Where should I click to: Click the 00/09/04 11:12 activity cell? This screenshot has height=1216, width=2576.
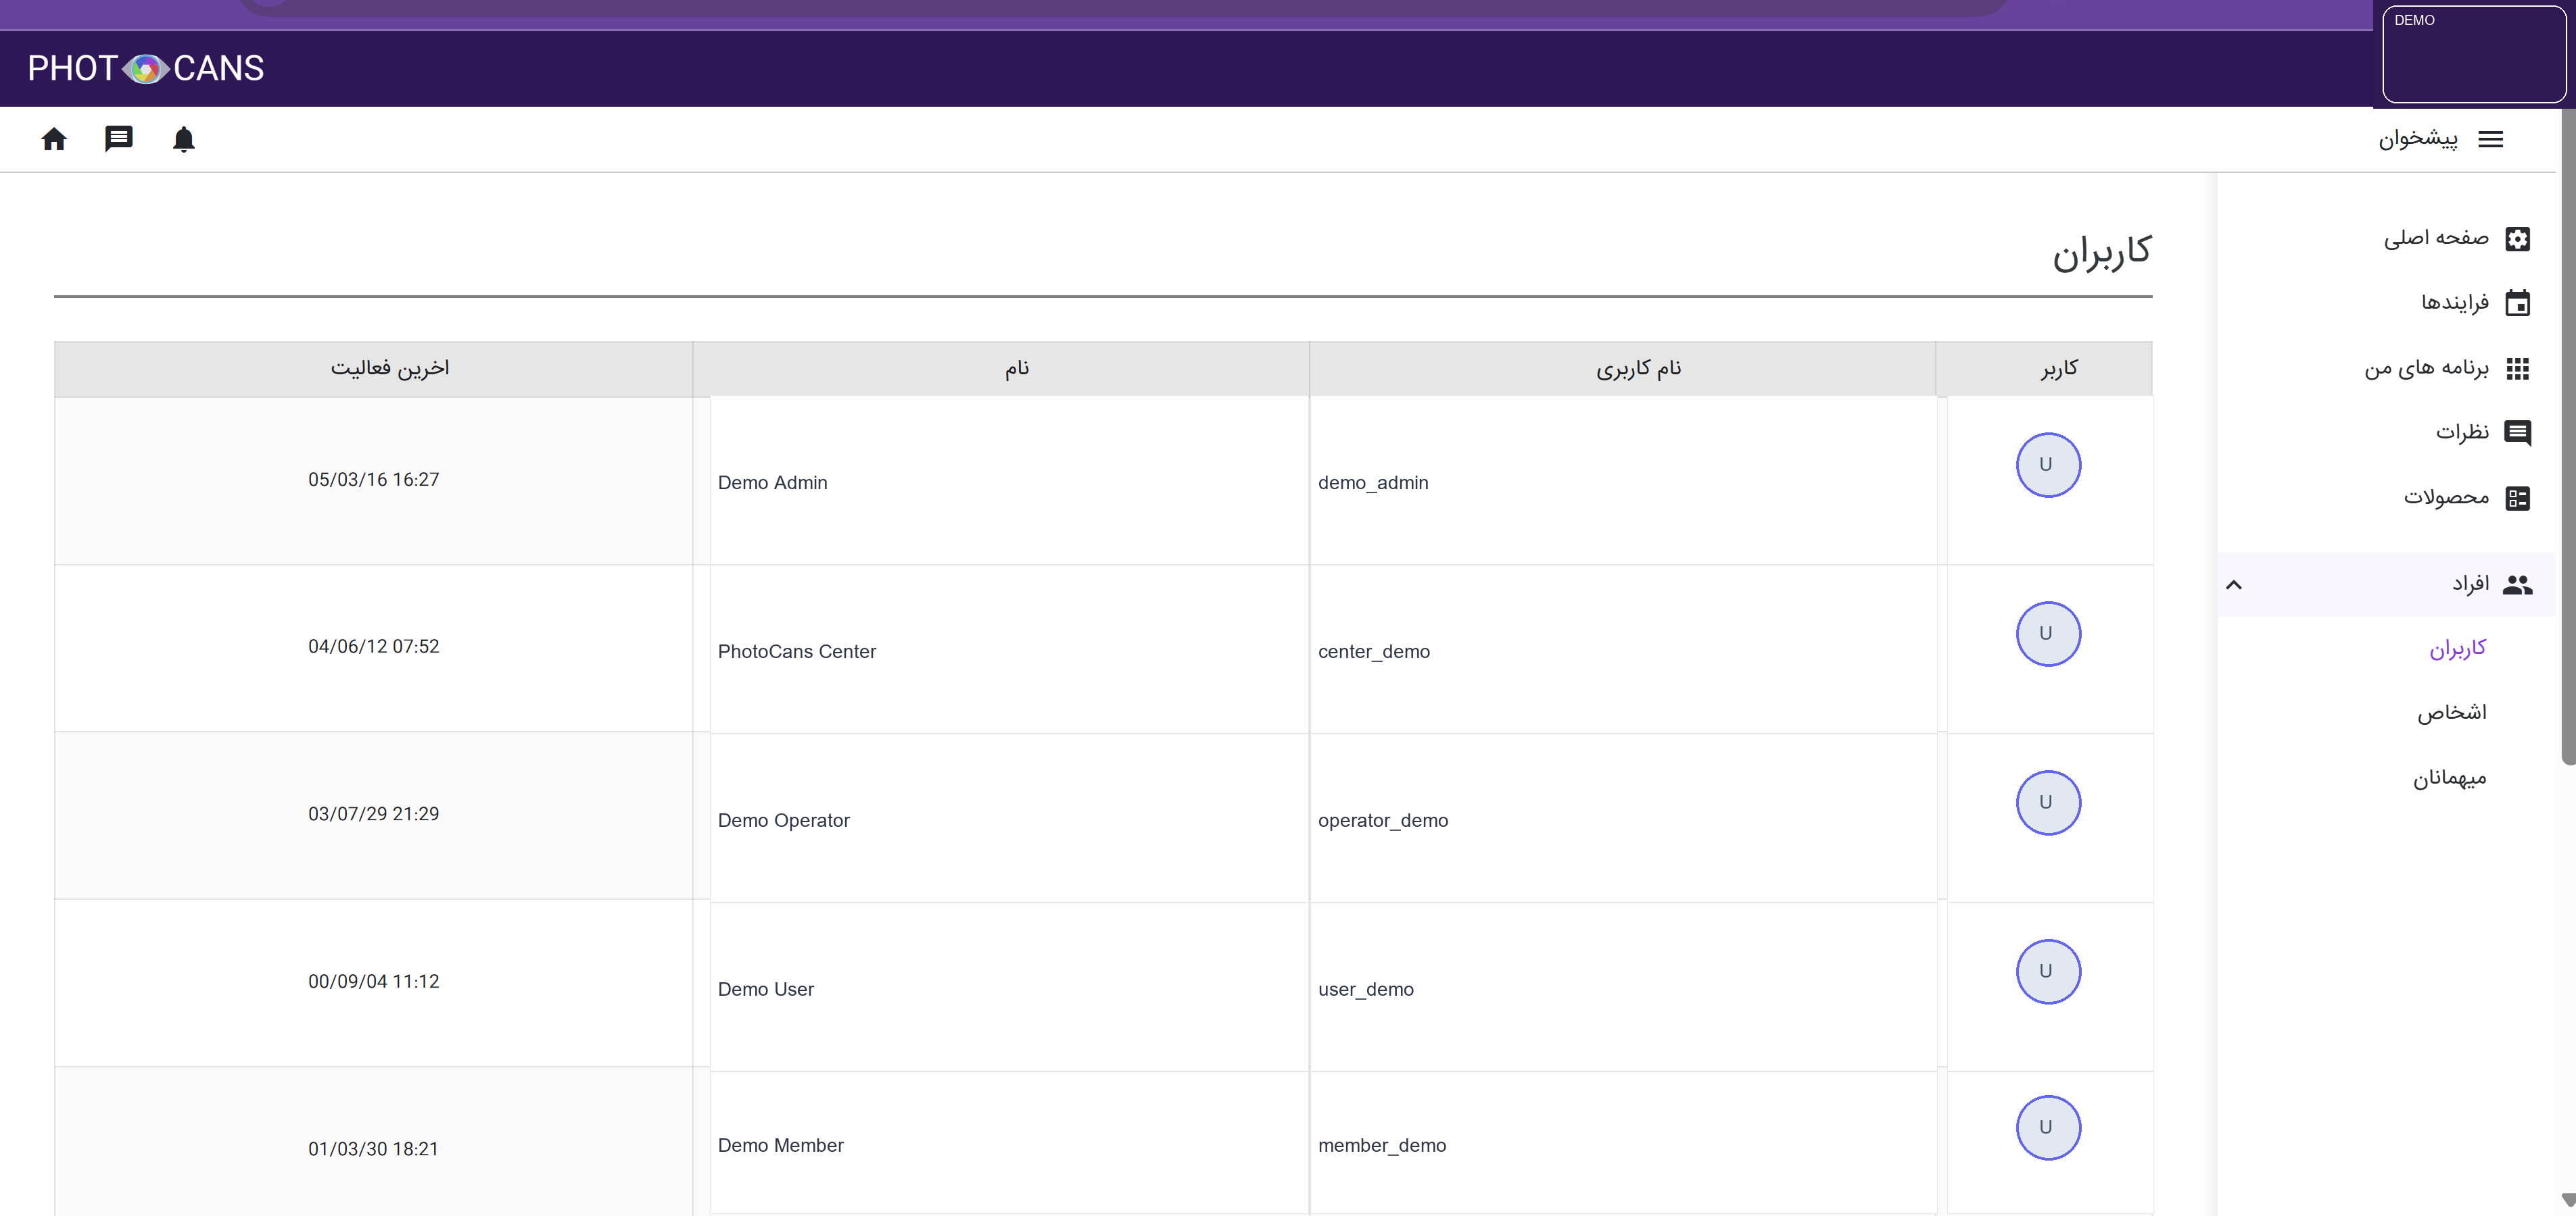[374, 982]
